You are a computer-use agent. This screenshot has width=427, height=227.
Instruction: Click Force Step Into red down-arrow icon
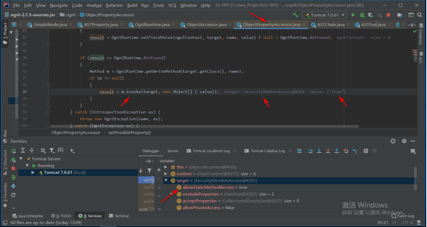[328, 151]
